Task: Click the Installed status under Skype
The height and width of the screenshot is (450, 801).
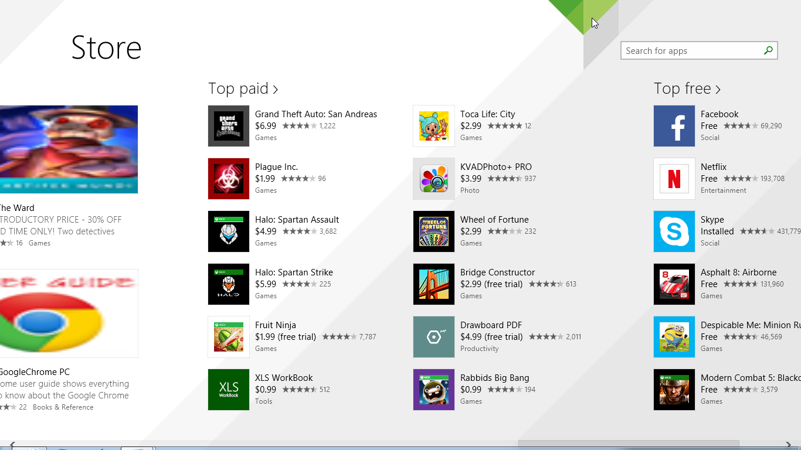Action: click(717, 231)
